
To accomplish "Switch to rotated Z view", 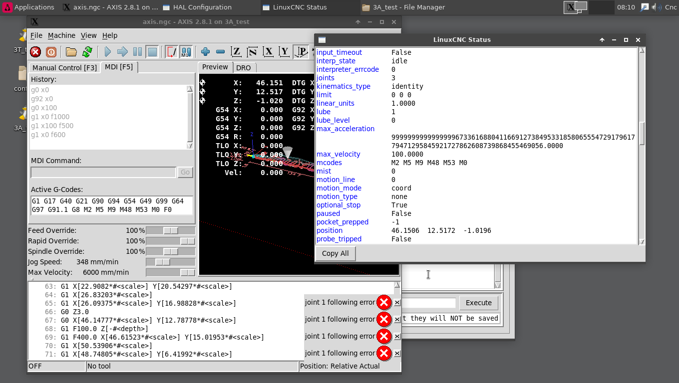I will tap(253, 52).
